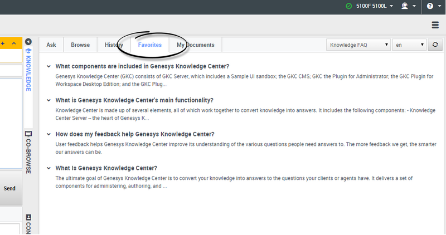Open the hamburger menu icon
The width and height of the screenshot is (446, 235).
(x=435, y=25)
